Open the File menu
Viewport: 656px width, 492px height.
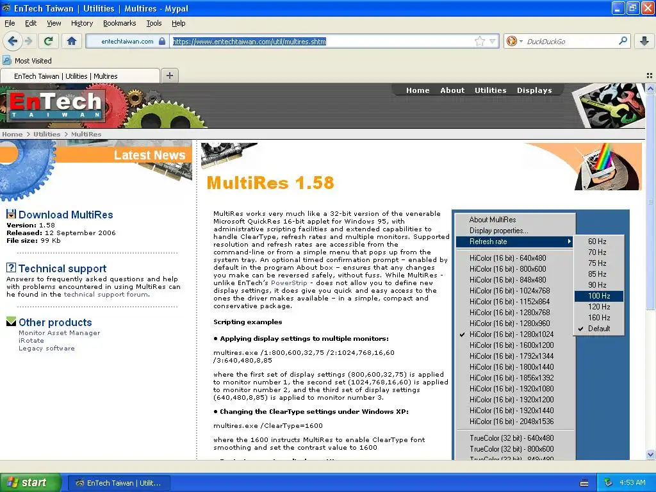10,23
